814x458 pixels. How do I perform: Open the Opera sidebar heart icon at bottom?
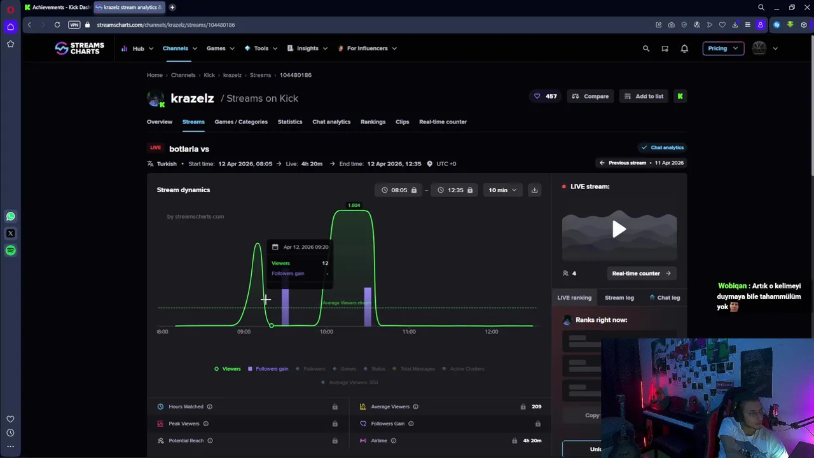click(10, 419)
